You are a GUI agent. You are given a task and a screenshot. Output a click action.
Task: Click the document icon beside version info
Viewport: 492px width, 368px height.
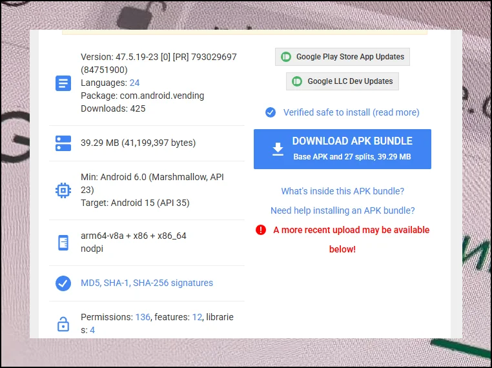pyautogui.click(x=63, y=83)
